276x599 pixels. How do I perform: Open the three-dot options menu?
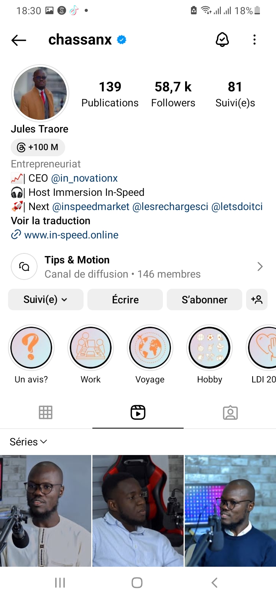click(x=255, y=40)
